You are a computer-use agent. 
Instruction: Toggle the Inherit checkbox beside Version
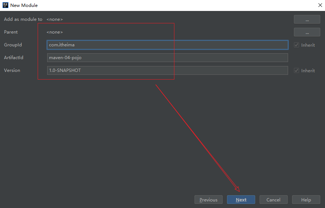(x=296, y=70)
